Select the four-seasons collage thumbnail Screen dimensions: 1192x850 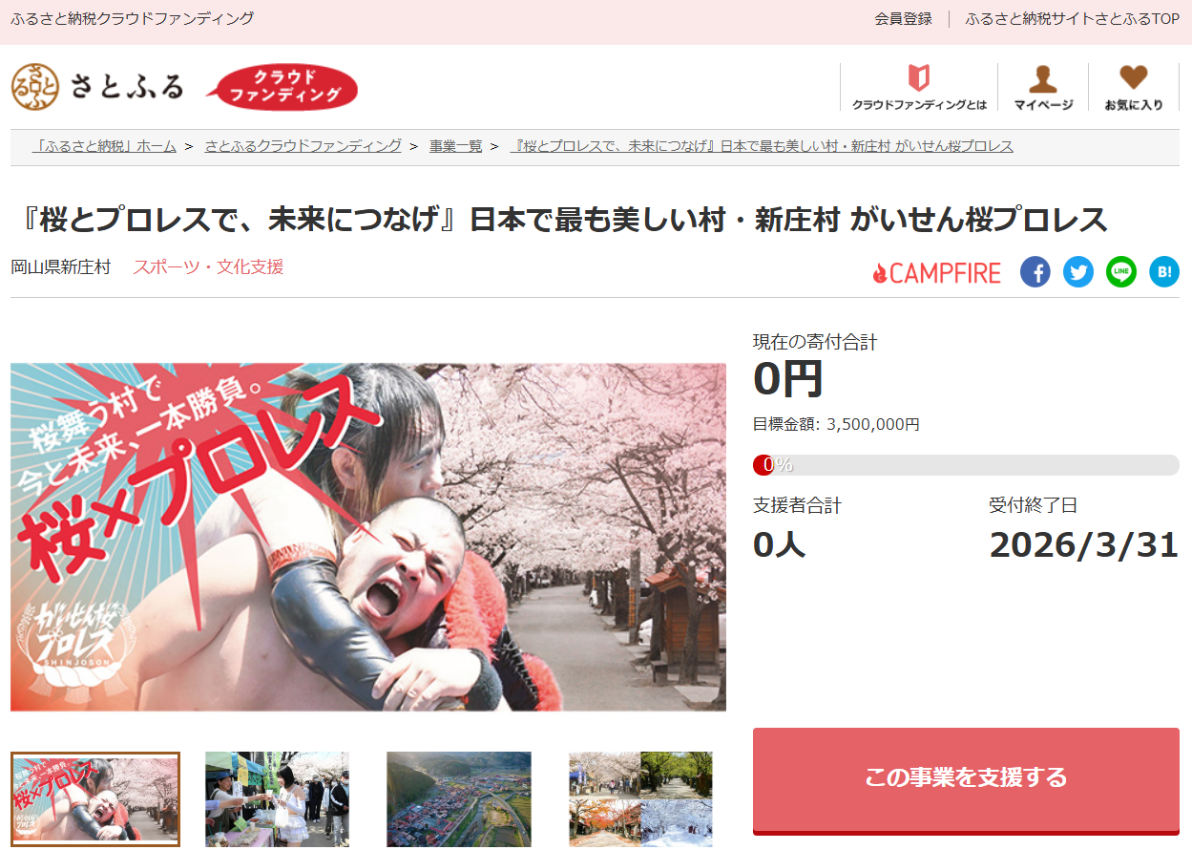point(640,798)
